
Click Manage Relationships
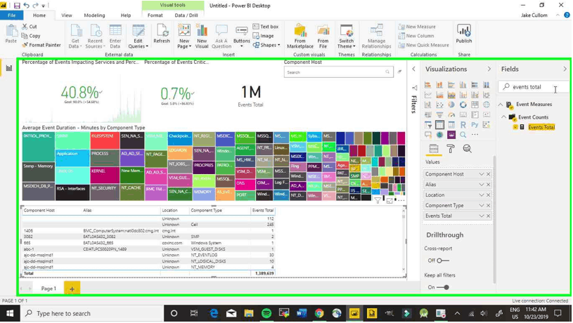click(x=376, y=36)
